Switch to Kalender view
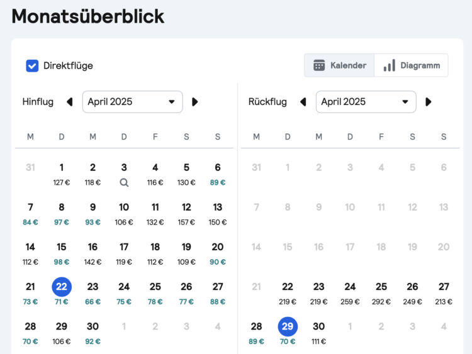Image resolution: width=472 pixels, height=354 pixels. click(x=339, y=65)
